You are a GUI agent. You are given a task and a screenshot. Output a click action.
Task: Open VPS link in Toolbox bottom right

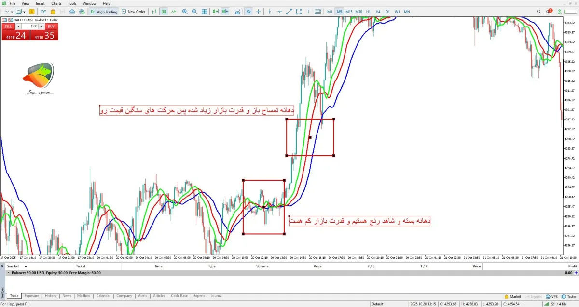551,296
